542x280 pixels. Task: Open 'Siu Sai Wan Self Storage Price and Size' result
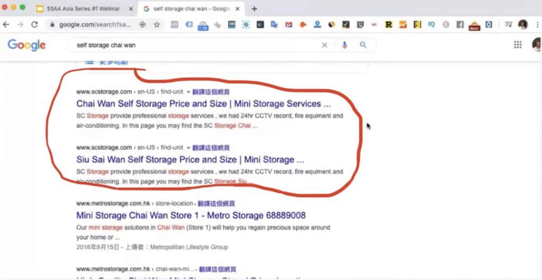[x=190, y=160]
